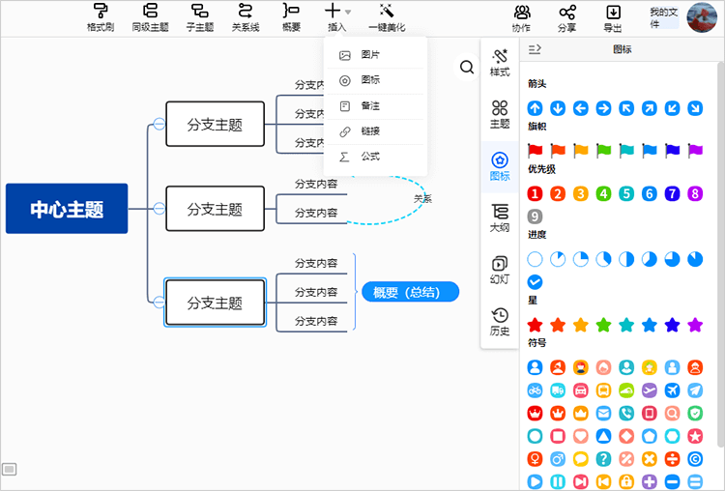Insert the down arrow icon
Screen dimensions: 725x491
558,108
